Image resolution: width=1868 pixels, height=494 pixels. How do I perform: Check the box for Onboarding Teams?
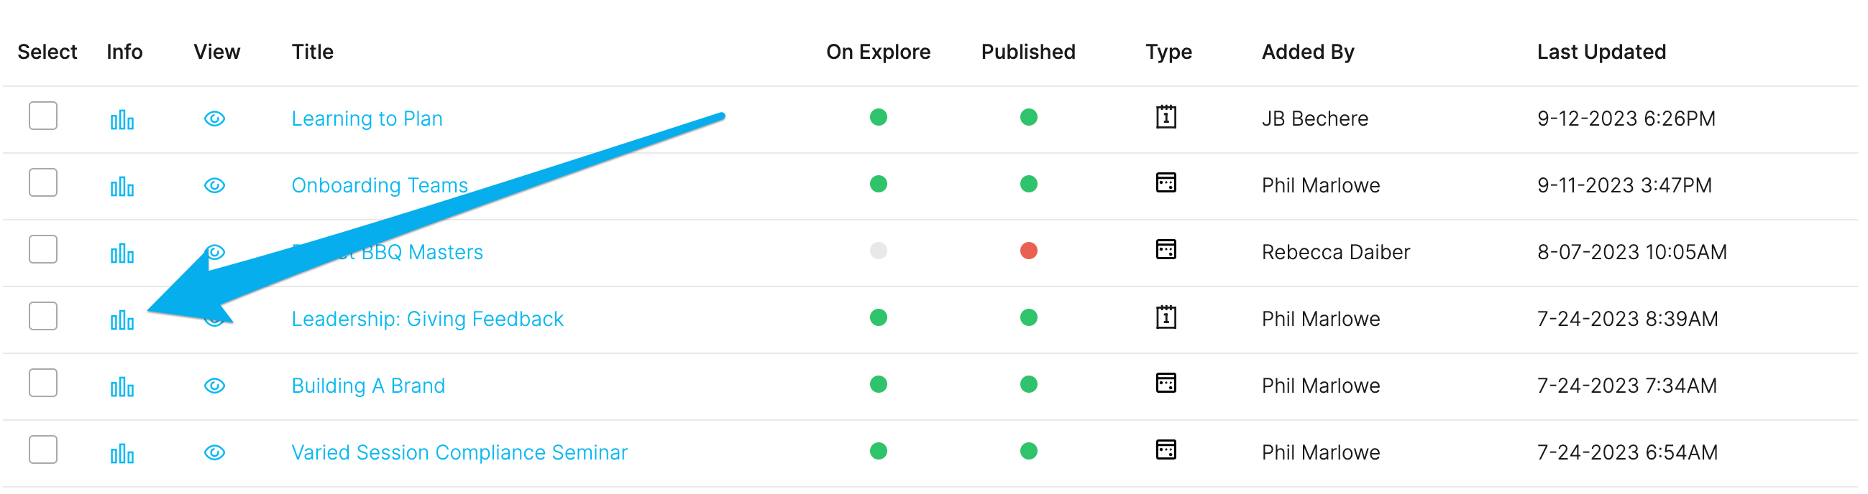pos(43,182)
